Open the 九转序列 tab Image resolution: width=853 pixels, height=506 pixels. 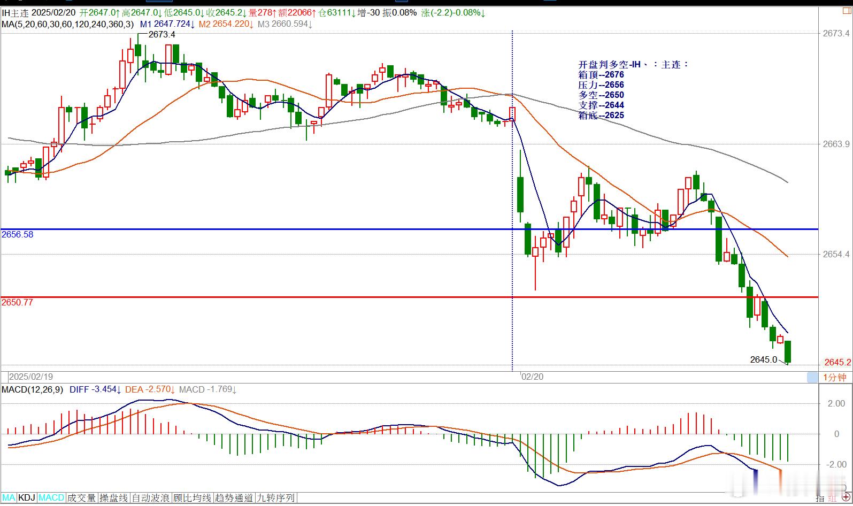point(276,498)
